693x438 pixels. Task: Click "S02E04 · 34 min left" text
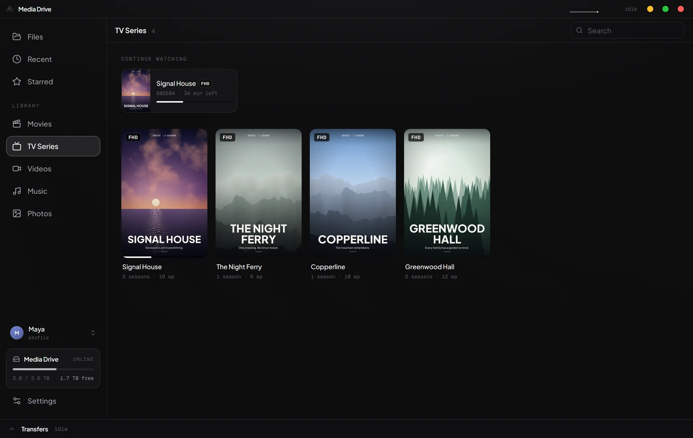point(187,93)
